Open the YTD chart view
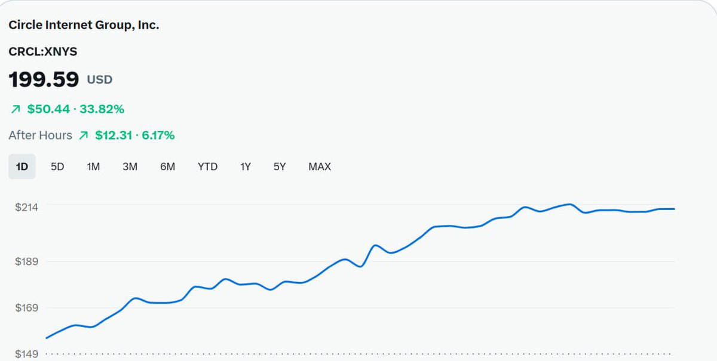The width and height of the screenshot is (717, 361). coord(207,166)
